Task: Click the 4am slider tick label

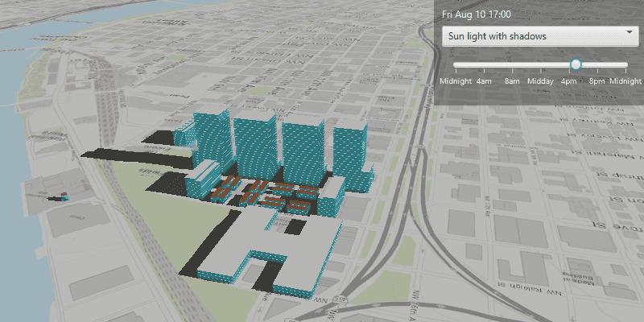Action: coord(484,81)
